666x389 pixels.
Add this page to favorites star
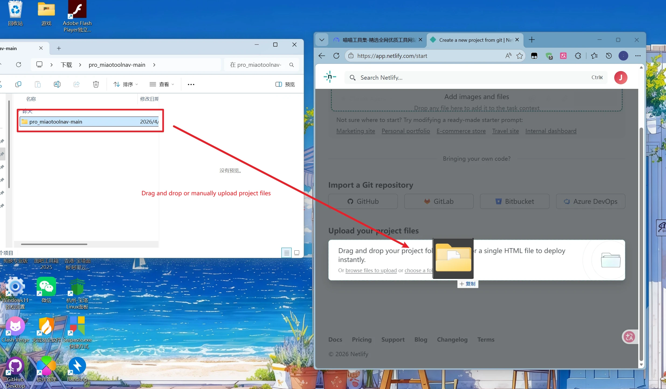click(x=520, y=56)
